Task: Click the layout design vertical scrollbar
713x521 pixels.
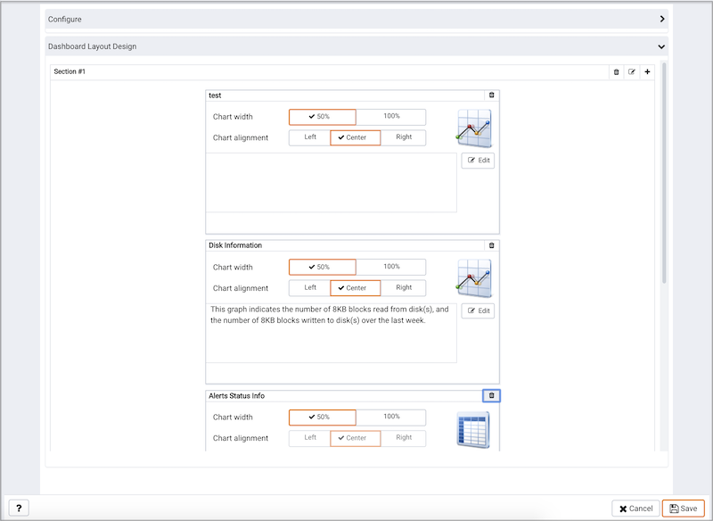Action: click(x=664, y=173)
